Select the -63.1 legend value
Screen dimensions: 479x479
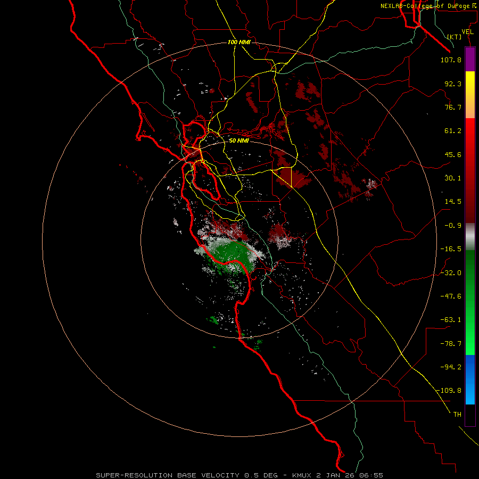tap(451, 320)
